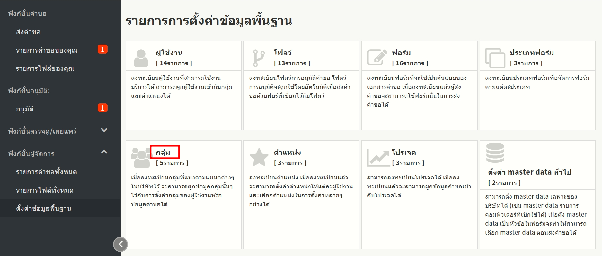Click the edit pencil icon for ฟอร์ม
The image size is (602, 256).
(377, 58)
